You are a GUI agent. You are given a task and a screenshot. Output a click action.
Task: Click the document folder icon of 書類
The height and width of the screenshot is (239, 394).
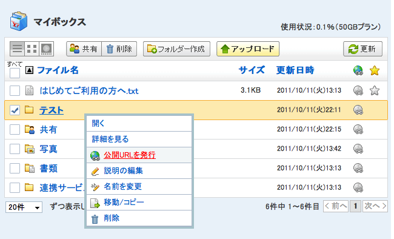point(30,168)
